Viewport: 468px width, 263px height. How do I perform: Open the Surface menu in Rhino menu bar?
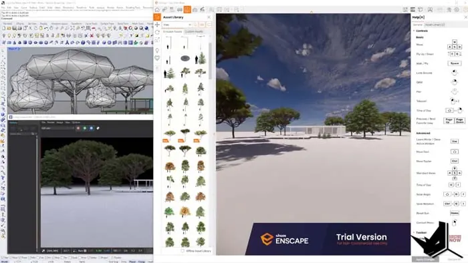[x=33, y=7]
